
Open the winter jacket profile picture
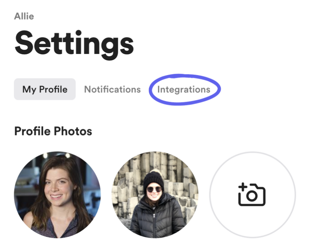[155, 195]
